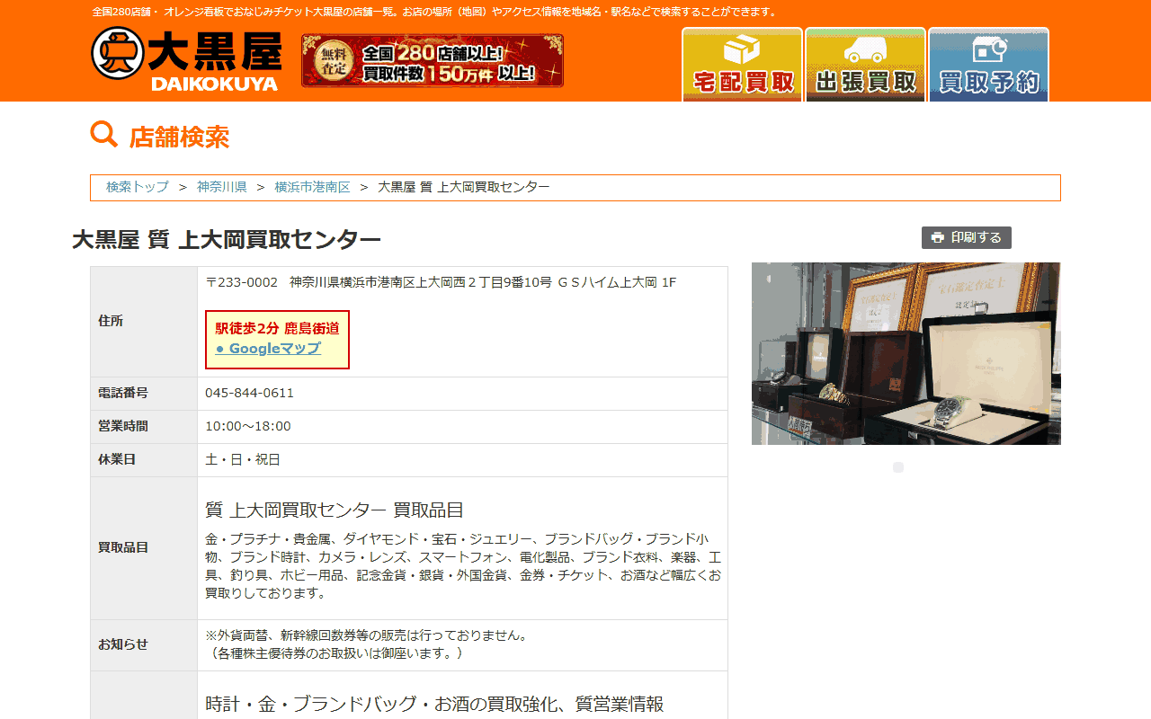Click the 駅徒歩2分 鹿島街道 access note
This screenshot has width=1151, height=719.
277,328
